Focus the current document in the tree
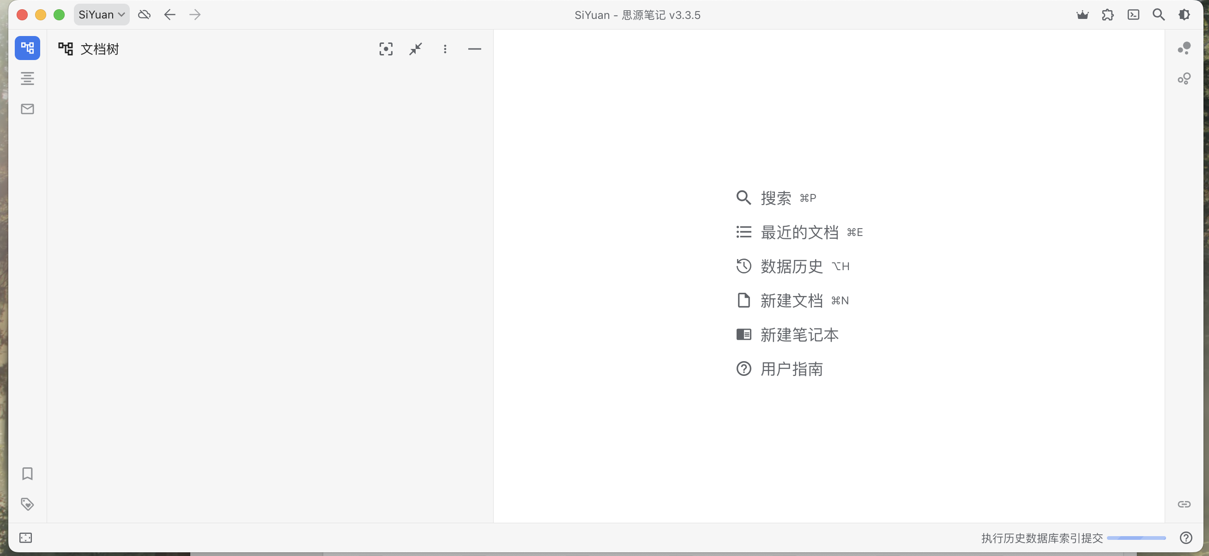This screenshot has height=556, width=1209. pos(386,49)
